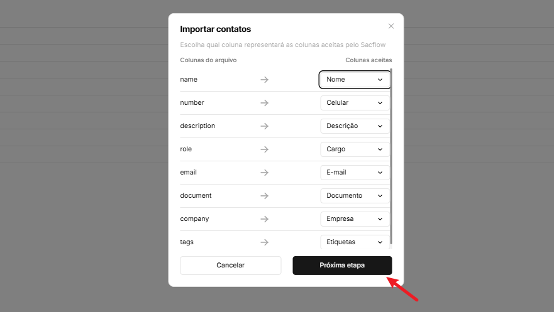Screen dimensions: 554x312
Task: Click the Cancelar button
Action: (230, 265)
